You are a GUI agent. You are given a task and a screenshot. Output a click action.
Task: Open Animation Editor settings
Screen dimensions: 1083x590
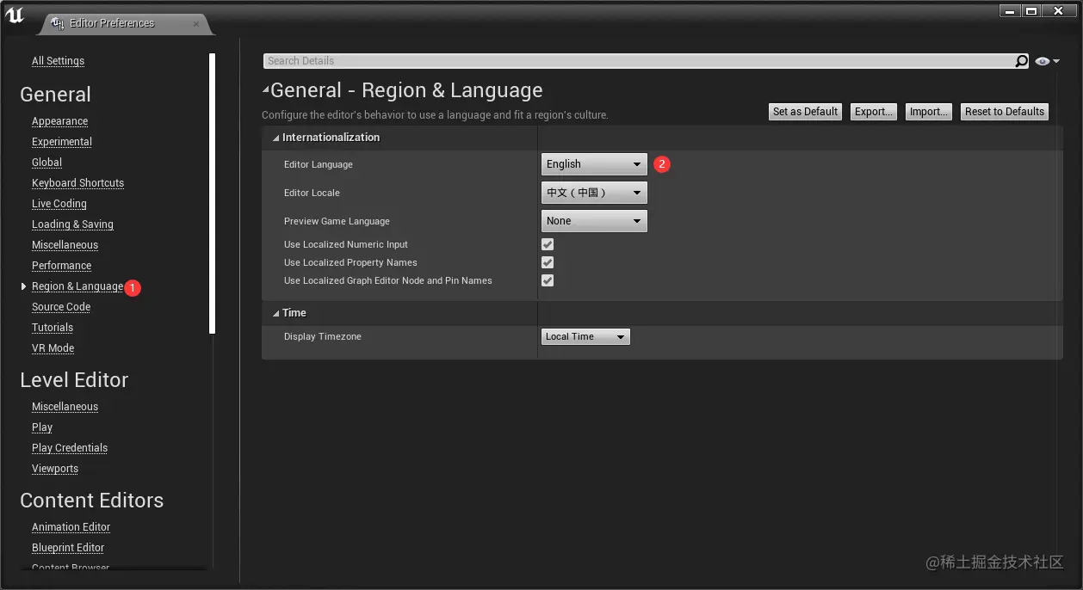71,527
